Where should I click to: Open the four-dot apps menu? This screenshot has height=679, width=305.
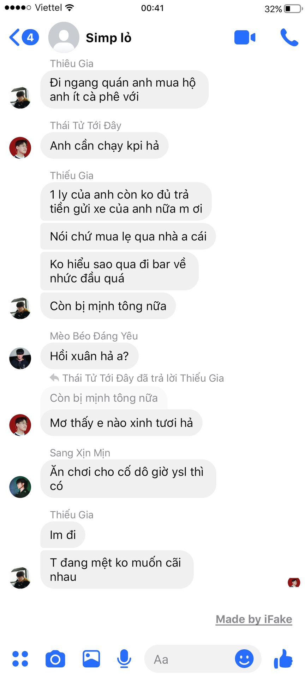20,659
